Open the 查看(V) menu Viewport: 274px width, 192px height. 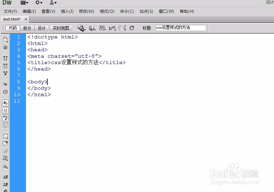click(48, 11)
